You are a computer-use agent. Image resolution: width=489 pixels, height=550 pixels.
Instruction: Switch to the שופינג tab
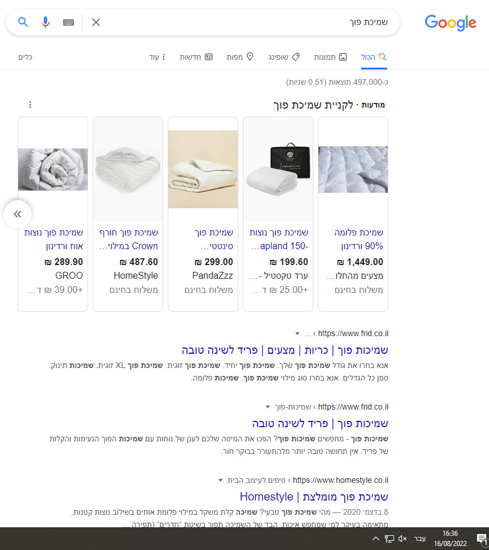[x=284, y=57]
